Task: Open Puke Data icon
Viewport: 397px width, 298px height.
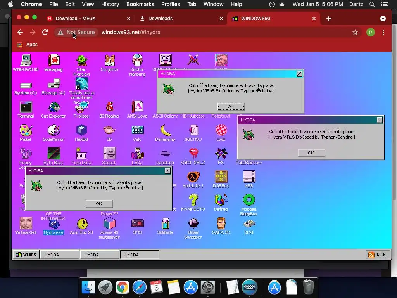Action: (81, 156)
